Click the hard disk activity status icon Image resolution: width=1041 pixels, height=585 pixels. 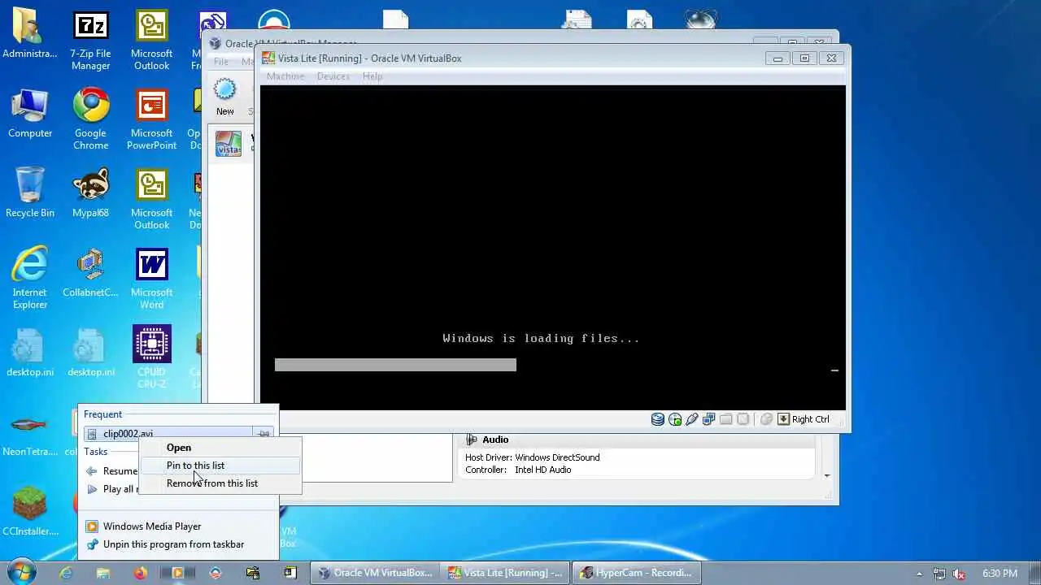click(x=658, y=419)
